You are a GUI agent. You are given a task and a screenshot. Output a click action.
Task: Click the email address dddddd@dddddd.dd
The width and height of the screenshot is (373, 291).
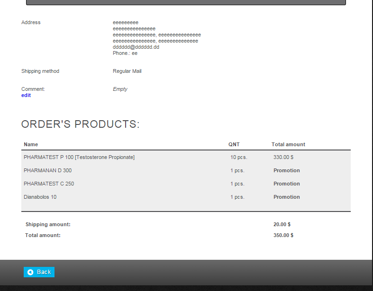(136, 47)
